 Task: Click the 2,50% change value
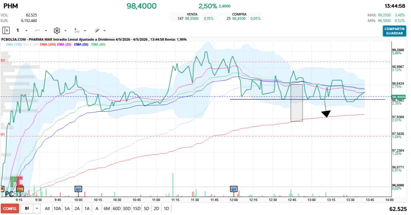[x=208, y=6]
